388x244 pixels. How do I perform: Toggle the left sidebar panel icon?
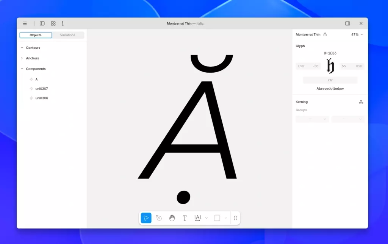click(x=42, y=23)
